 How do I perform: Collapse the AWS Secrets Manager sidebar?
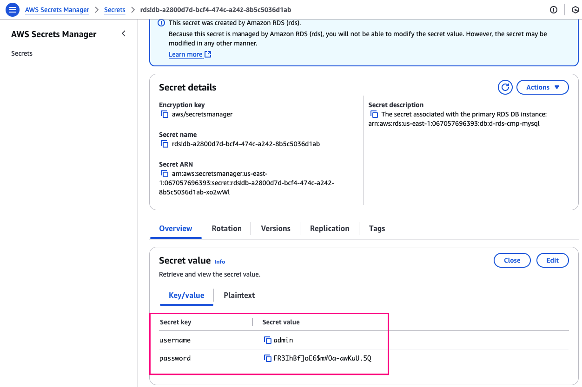[124, 33]
